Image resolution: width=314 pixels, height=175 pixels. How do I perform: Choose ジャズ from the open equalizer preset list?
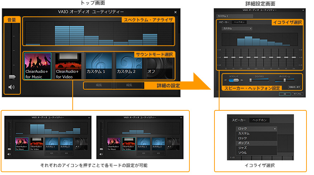click(256, 148)
